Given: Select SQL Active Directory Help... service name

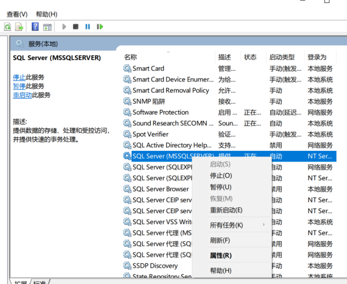Looking at the screenshot, I should (172, 145).
